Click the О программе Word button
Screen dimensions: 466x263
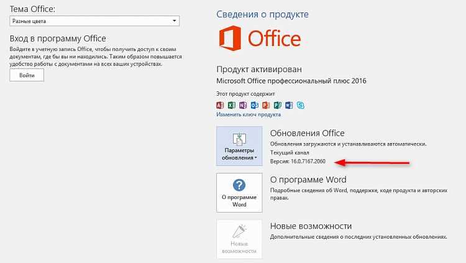point(239,193)
